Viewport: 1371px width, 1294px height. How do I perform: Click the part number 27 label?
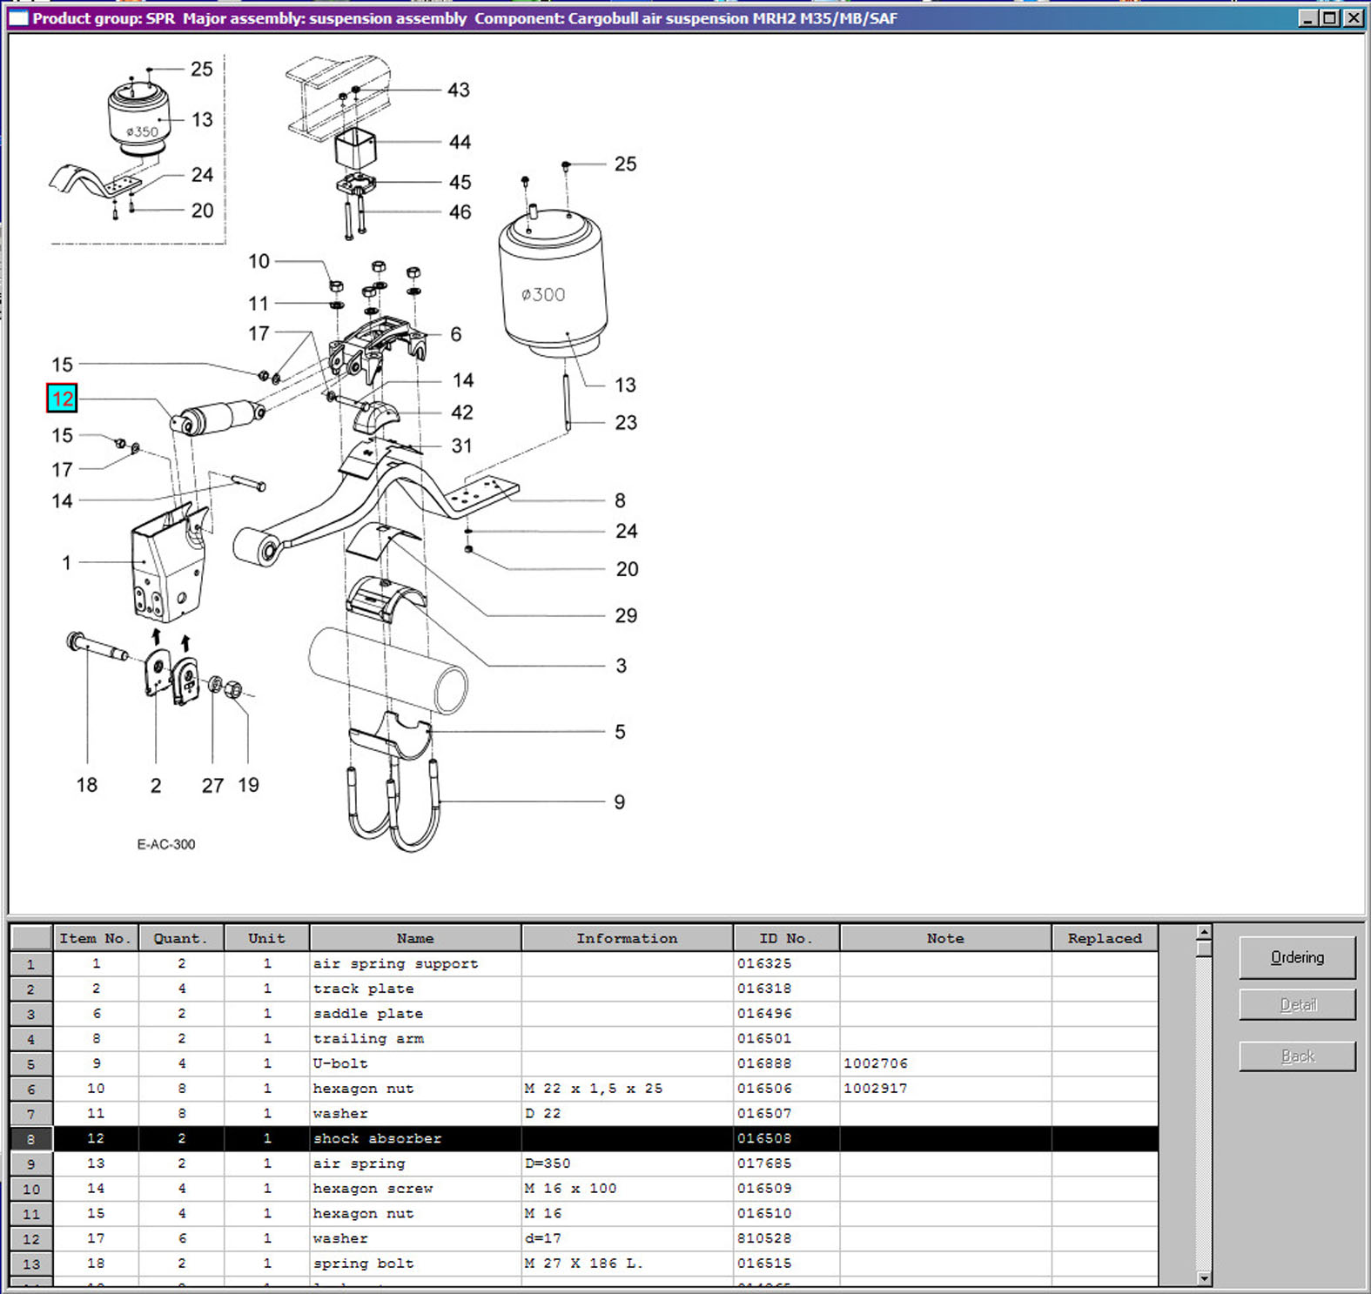[212, 786]
